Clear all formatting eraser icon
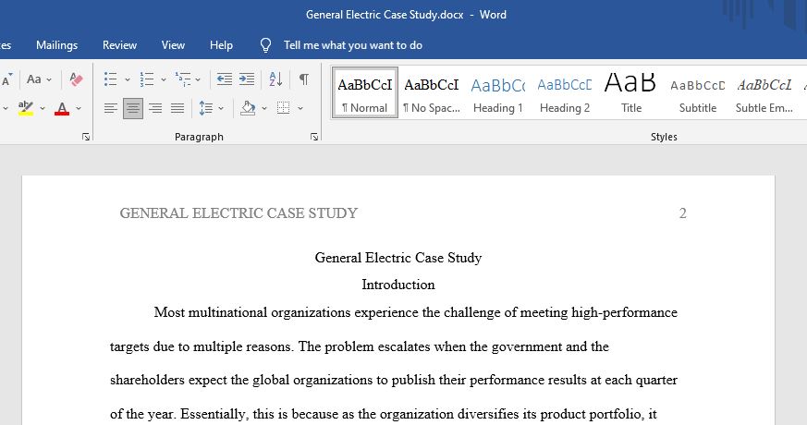The height and width of the screenshot is (425, 807). pos(76,79)
